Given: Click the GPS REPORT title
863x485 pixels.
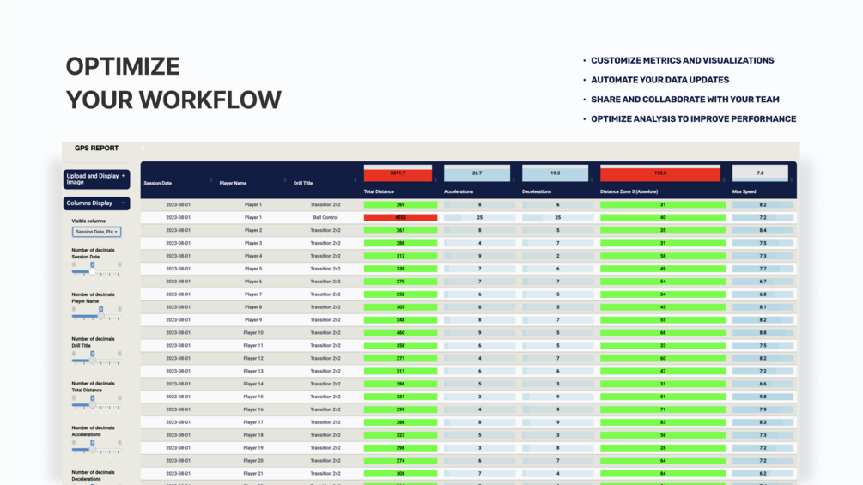Looking at the screenshot, I should pos(96,148).
